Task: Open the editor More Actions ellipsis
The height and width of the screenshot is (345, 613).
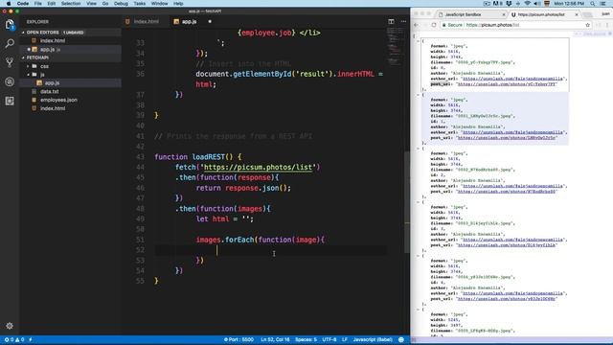Action: coord(403,21)
